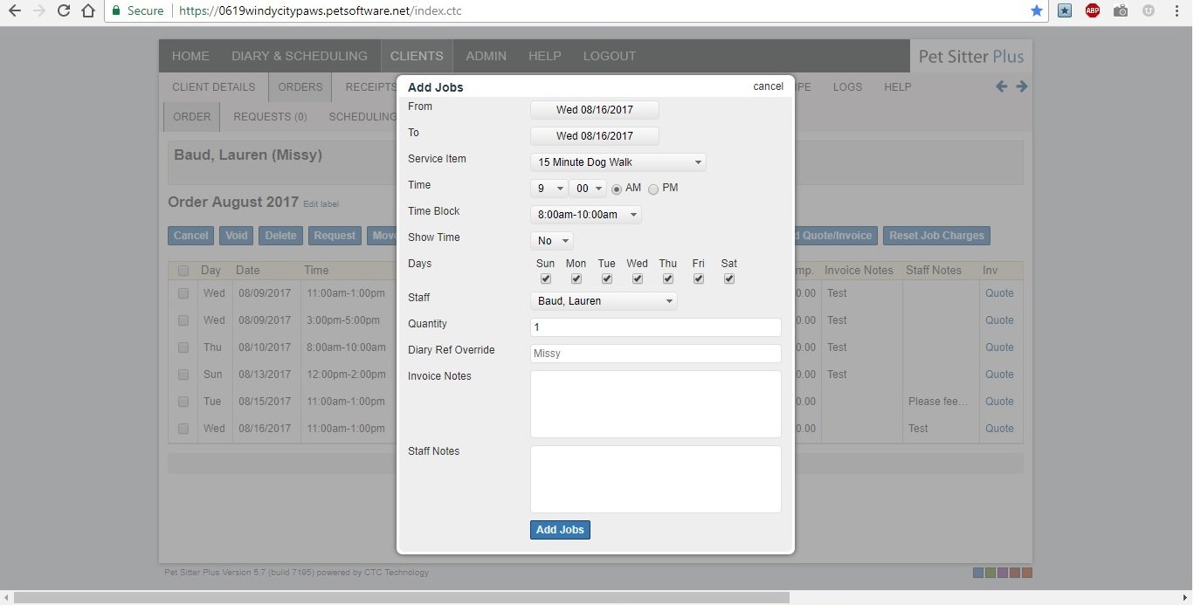Click the left blue navigation arrow
Image resolution: width=1194 pixels, height=605 pixels.
[1001, 86]
